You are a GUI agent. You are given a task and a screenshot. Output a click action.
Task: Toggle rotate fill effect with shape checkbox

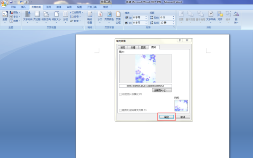point(120,110)
